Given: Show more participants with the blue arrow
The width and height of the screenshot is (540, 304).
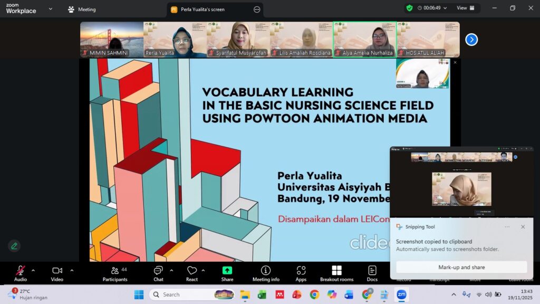Looking at the screenshot, I should pyautogui.click(x=471, y=40).
